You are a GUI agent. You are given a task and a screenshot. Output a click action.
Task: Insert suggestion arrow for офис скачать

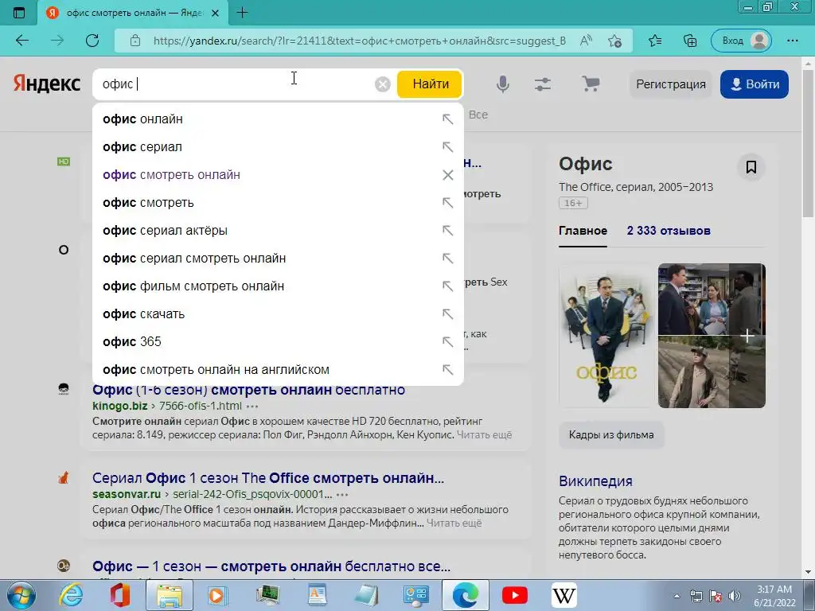447,313
